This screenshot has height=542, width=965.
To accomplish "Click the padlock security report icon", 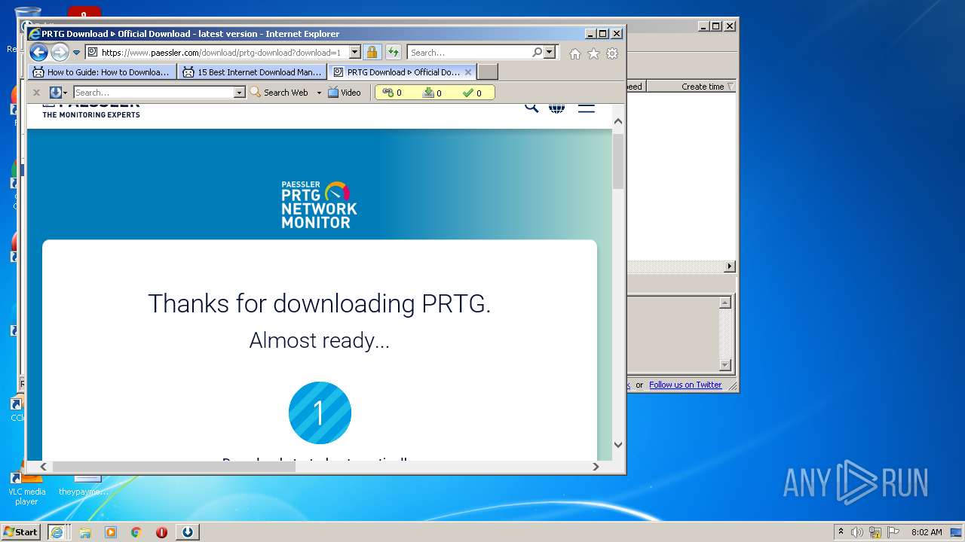I will 372,53.
